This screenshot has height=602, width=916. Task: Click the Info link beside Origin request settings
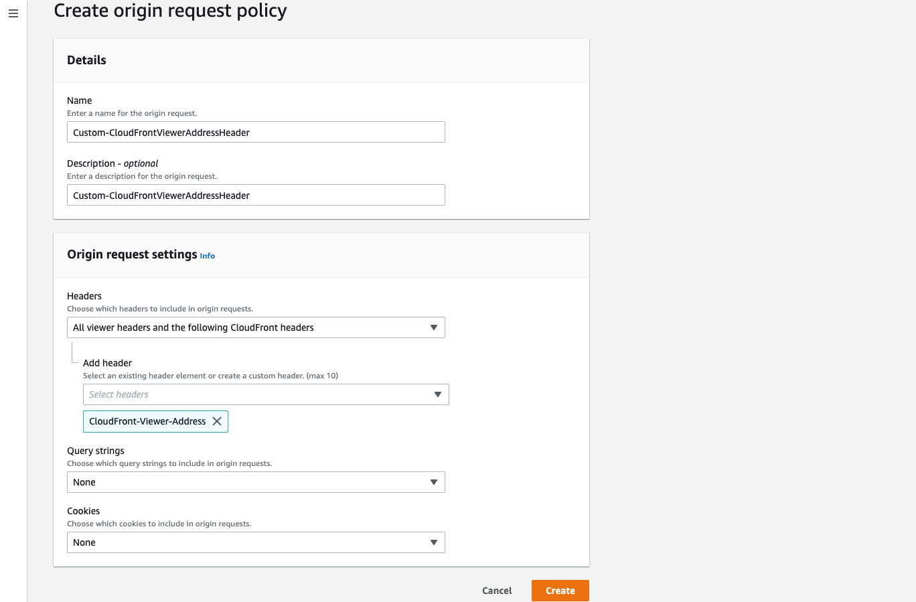click(207, 256)
